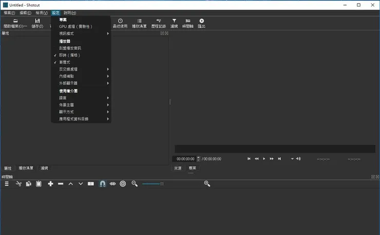Open the 檔案(F) File menu

point(9,13)
